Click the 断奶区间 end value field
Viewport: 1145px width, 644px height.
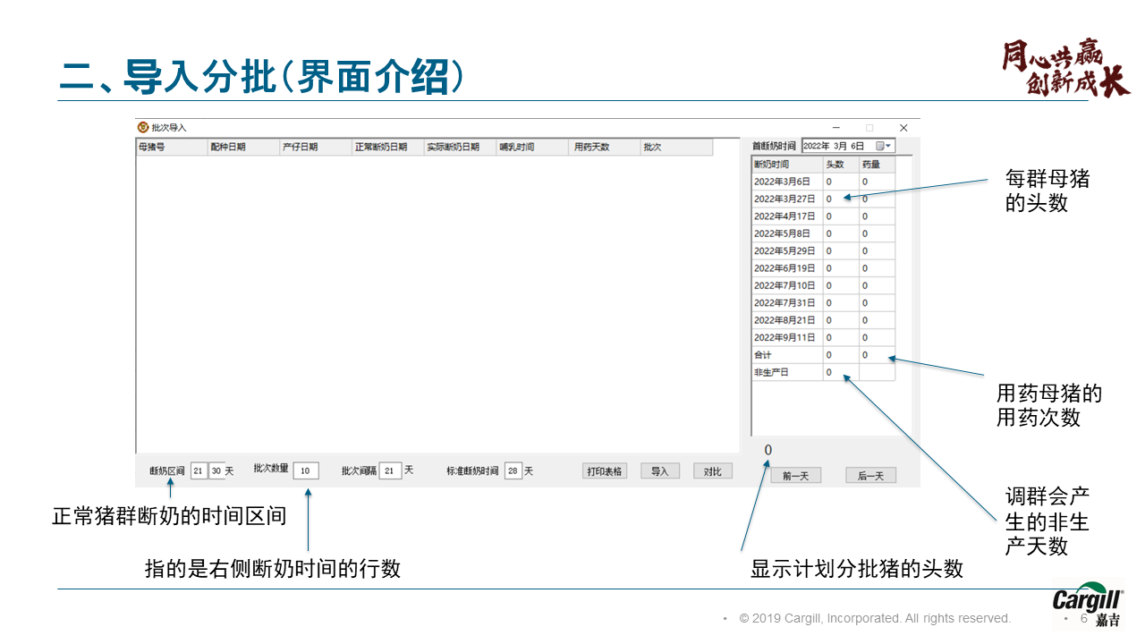click(x=216, y=470)
